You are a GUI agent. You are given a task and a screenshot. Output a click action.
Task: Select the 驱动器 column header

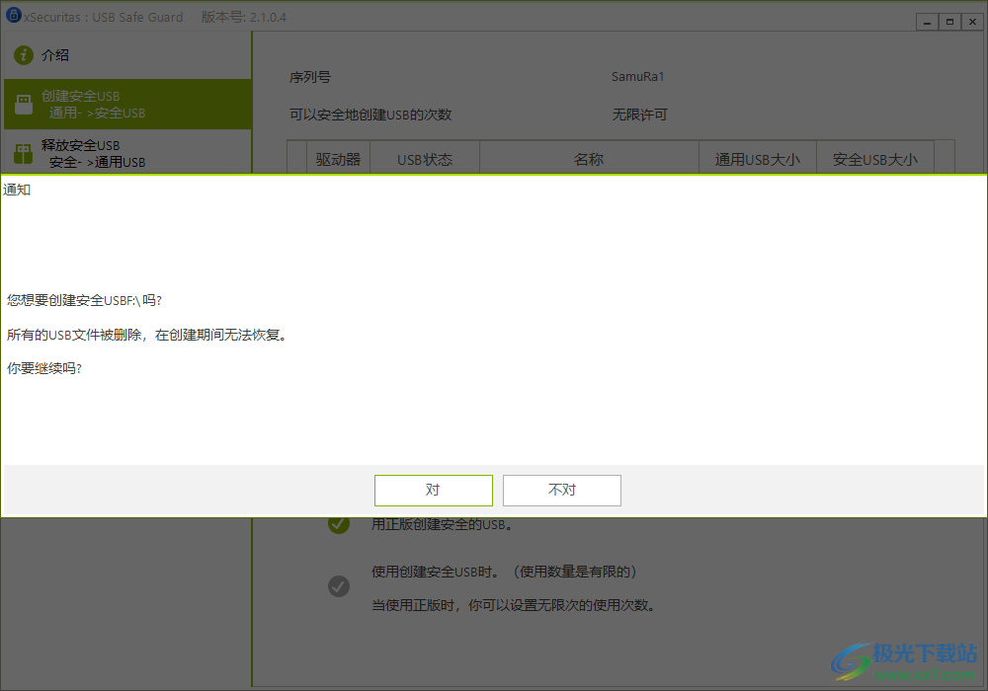coord(340,157)
